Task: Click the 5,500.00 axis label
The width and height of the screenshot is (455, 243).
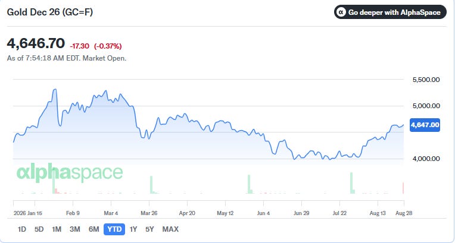Action: click(426, 80)
